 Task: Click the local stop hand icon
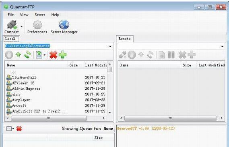[9, 55]
